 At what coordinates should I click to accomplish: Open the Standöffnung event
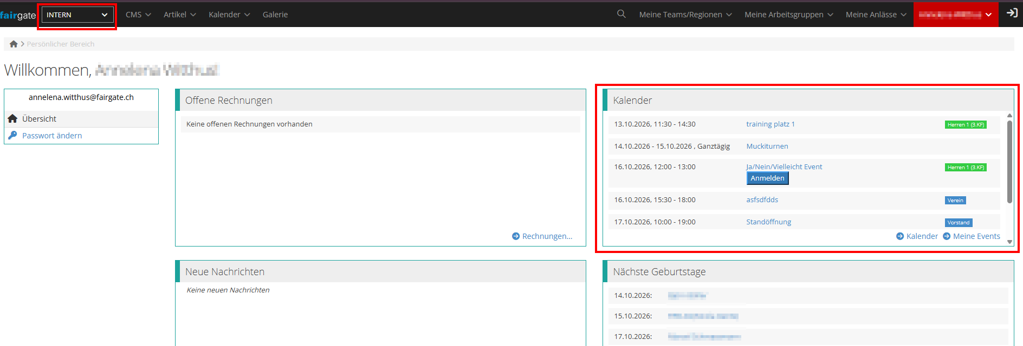[768, 222]
